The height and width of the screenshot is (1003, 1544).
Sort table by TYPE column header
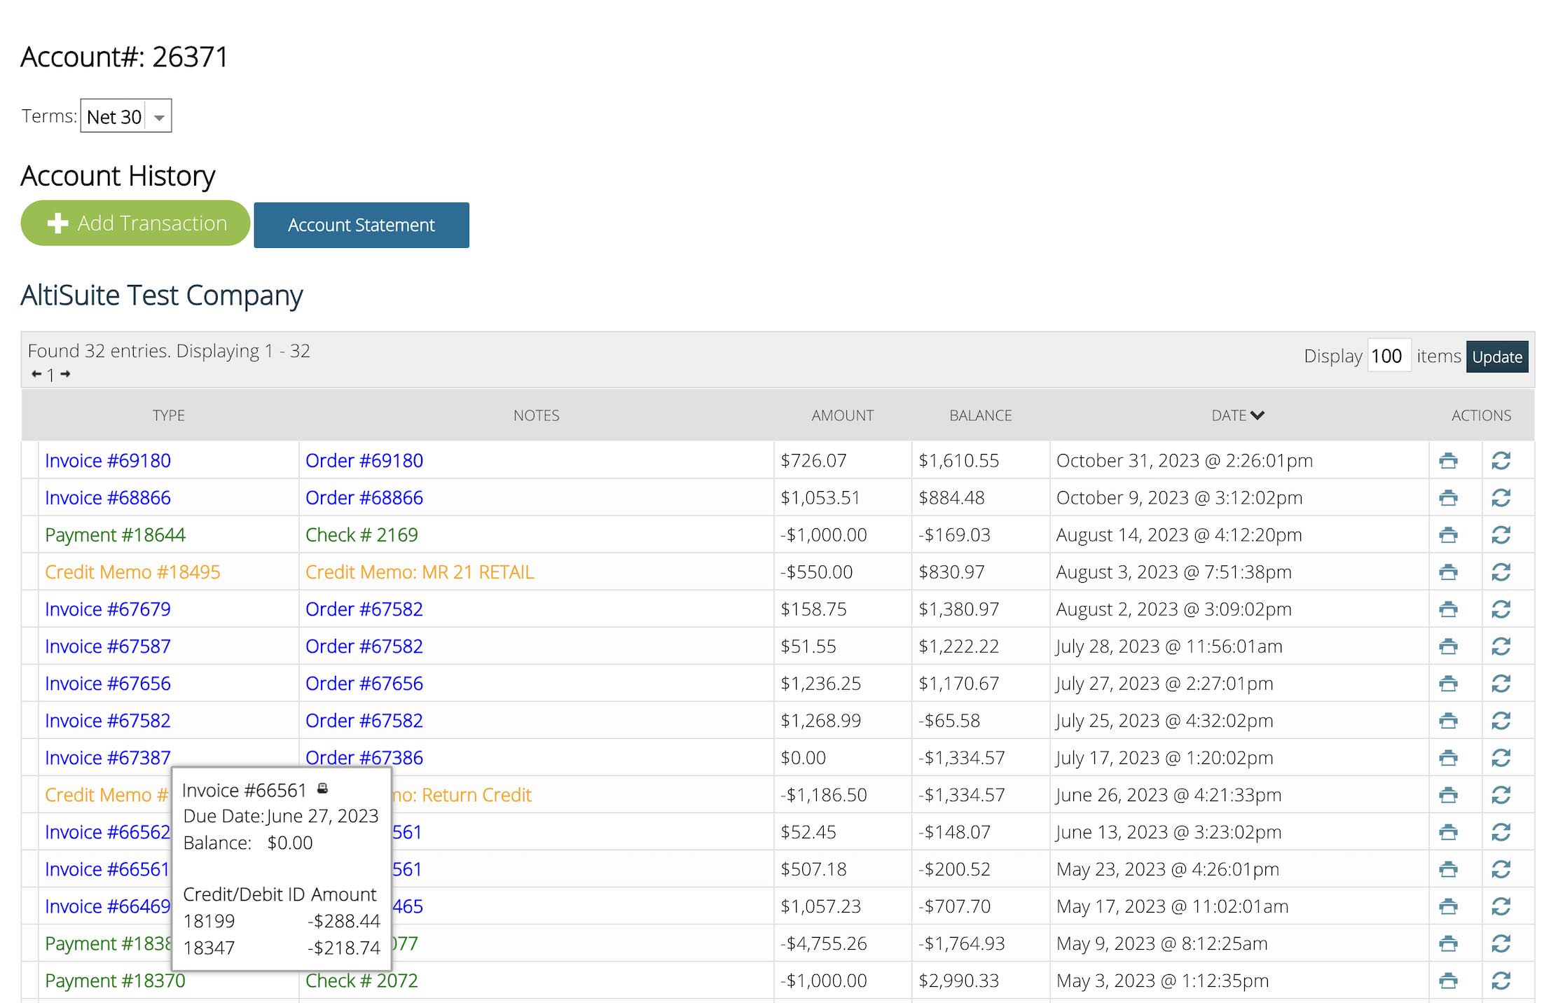(x=169, y=415)
